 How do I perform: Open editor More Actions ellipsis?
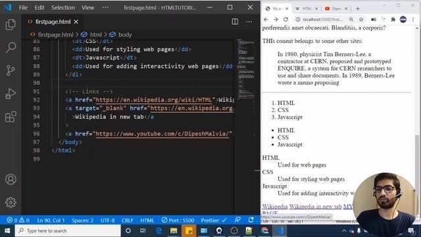249,22
